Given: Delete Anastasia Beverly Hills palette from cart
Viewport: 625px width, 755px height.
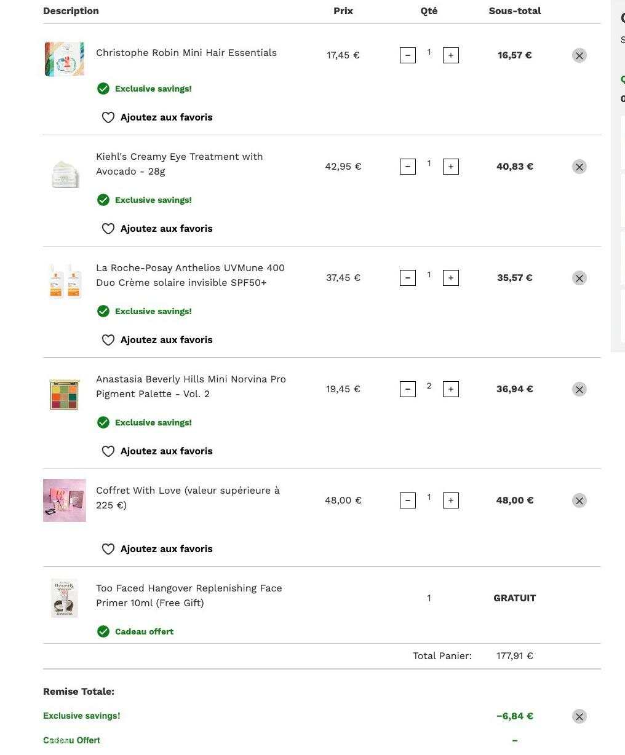Looking at the screenshot, I should point(579,389).
